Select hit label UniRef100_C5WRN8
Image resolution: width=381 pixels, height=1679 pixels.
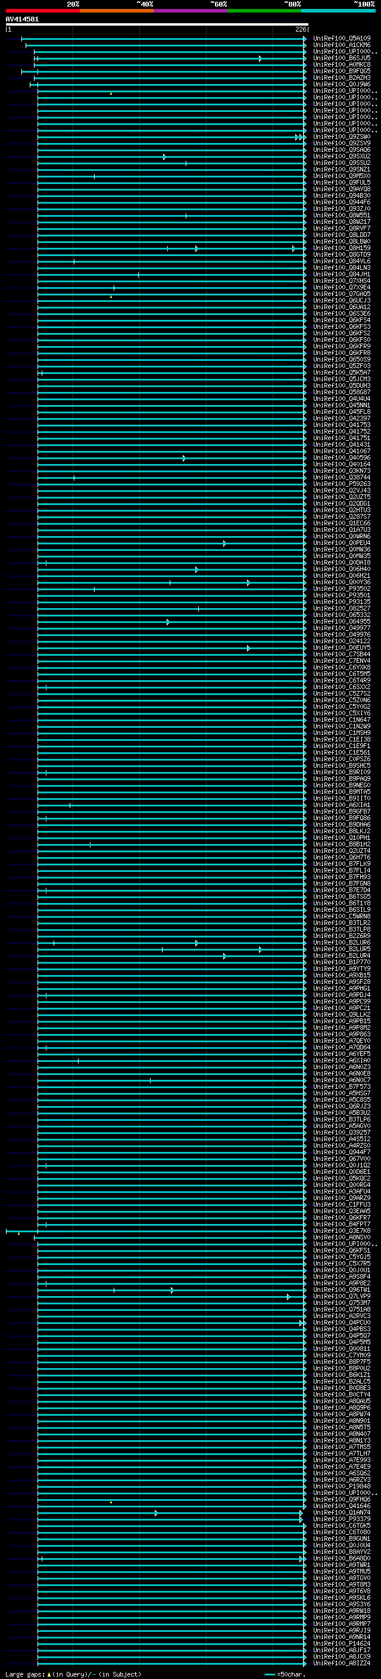point(342,917)
